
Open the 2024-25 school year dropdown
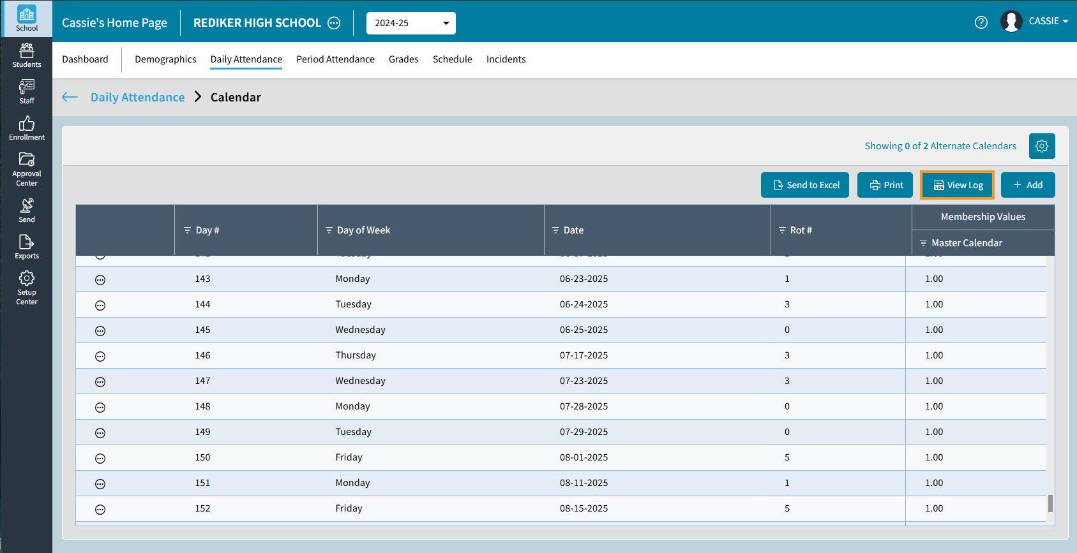(411, 23)
